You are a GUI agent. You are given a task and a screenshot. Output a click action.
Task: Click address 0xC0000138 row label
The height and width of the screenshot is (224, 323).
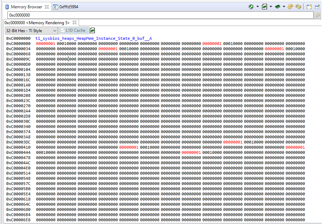pyautogui.click(x=18, y=75)
